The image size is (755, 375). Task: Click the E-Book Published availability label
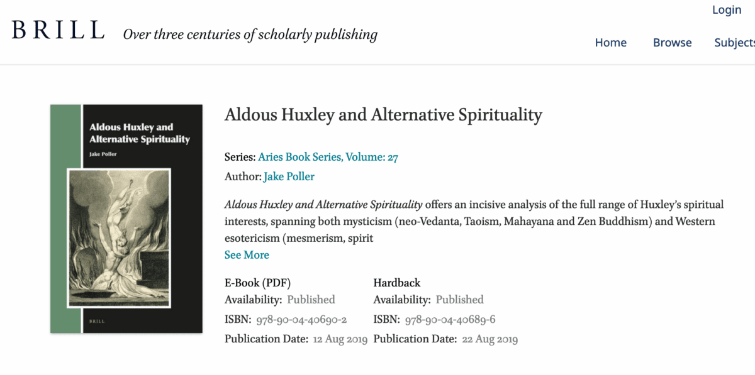tap(311, 300)
